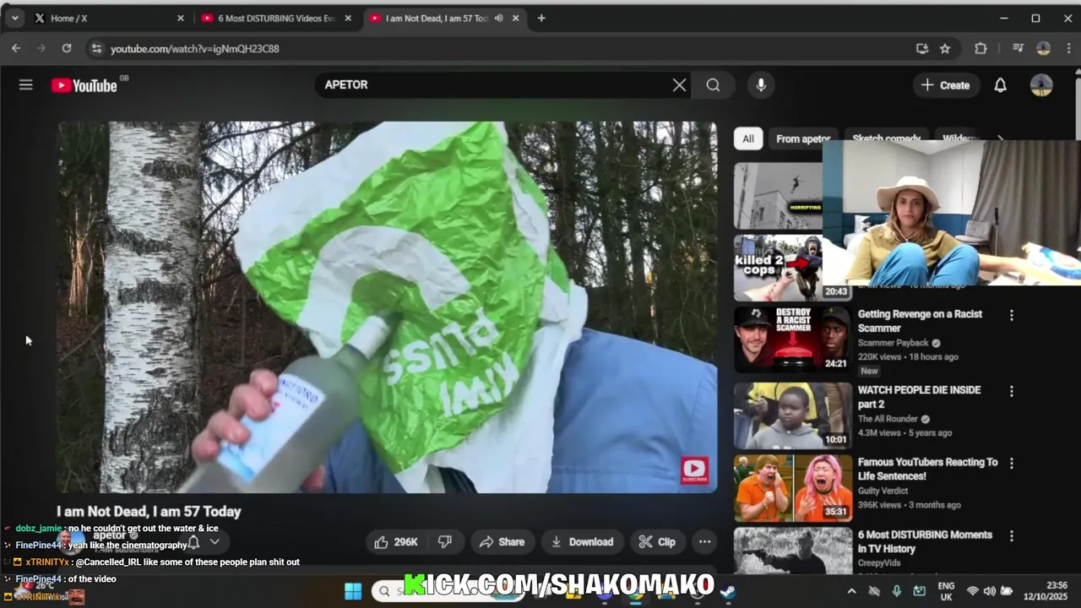Image resolution: width=1081 pixels, height=608 pixels.
Task: Open the 23:56 clock and calendar
Action: click(x=1047, y=591)
